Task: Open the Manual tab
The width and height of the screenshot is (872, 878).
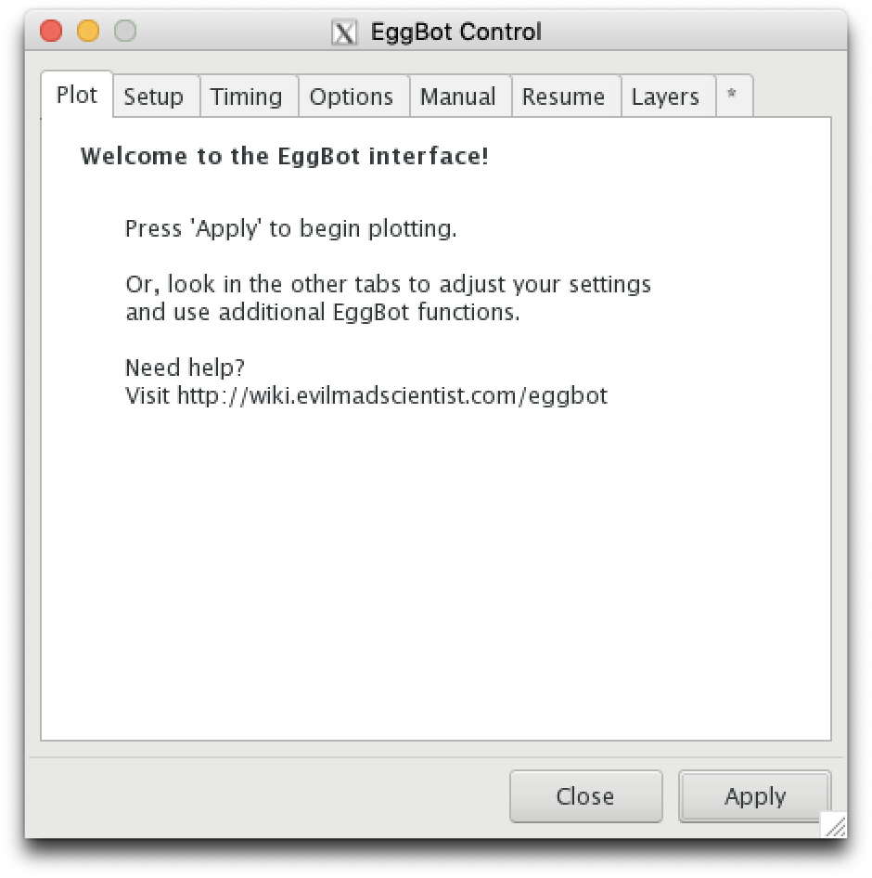Action: pyautogui.click(x=458, y=97)
